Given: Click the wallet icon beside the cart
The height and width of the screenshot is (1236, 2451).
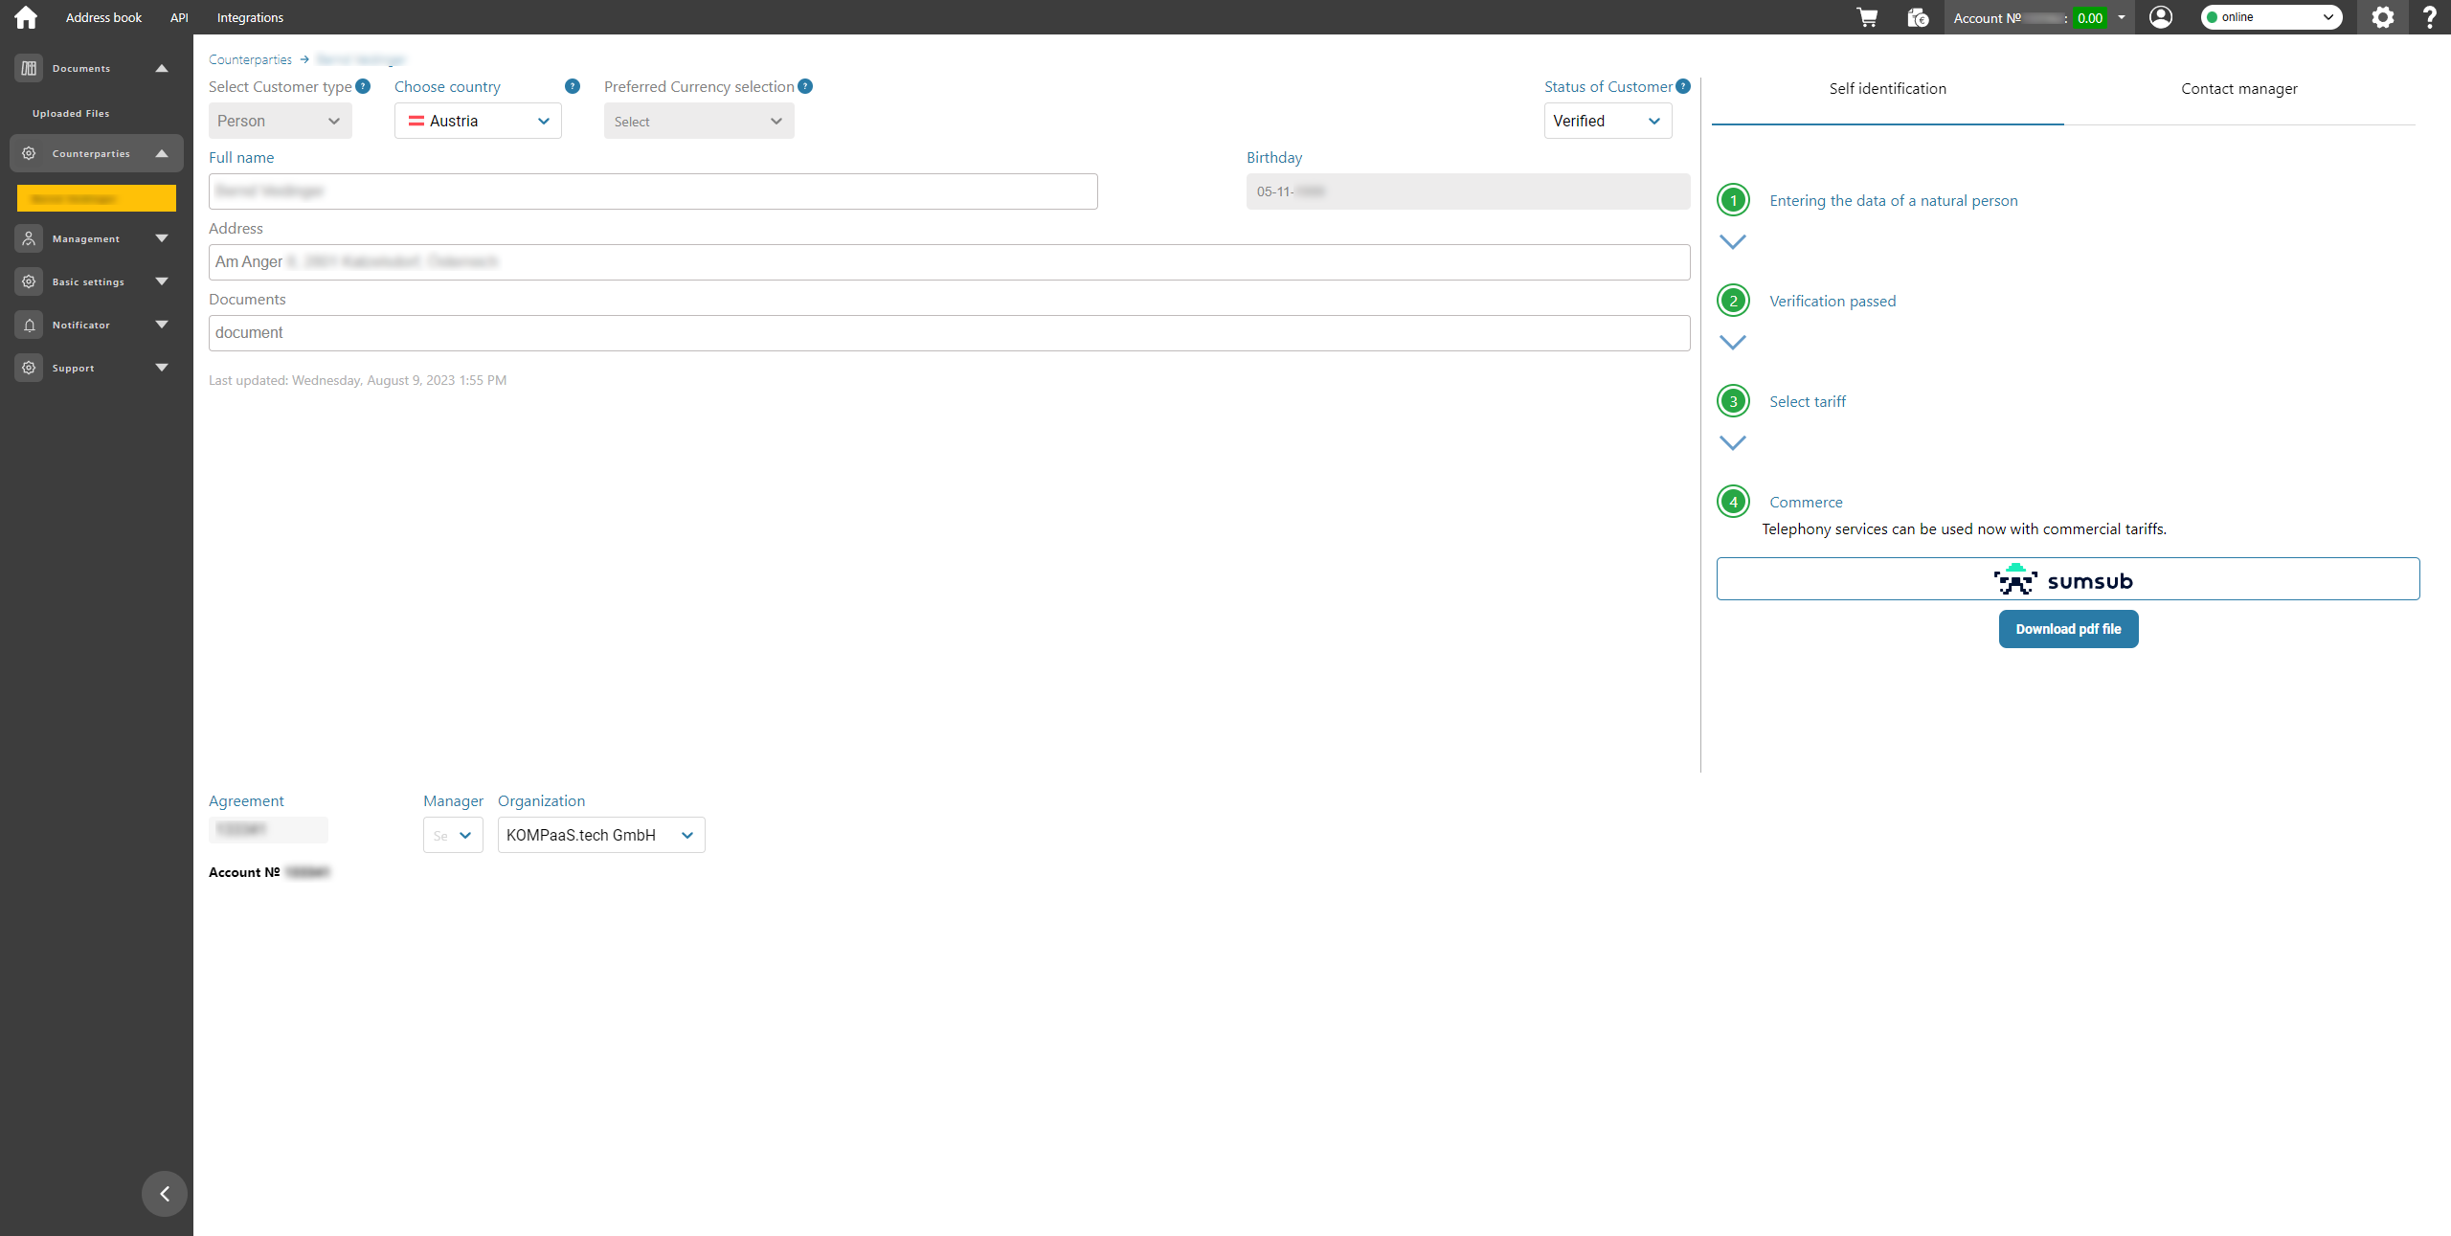Looking at the screenshot, I should (x=1917, y=17).
